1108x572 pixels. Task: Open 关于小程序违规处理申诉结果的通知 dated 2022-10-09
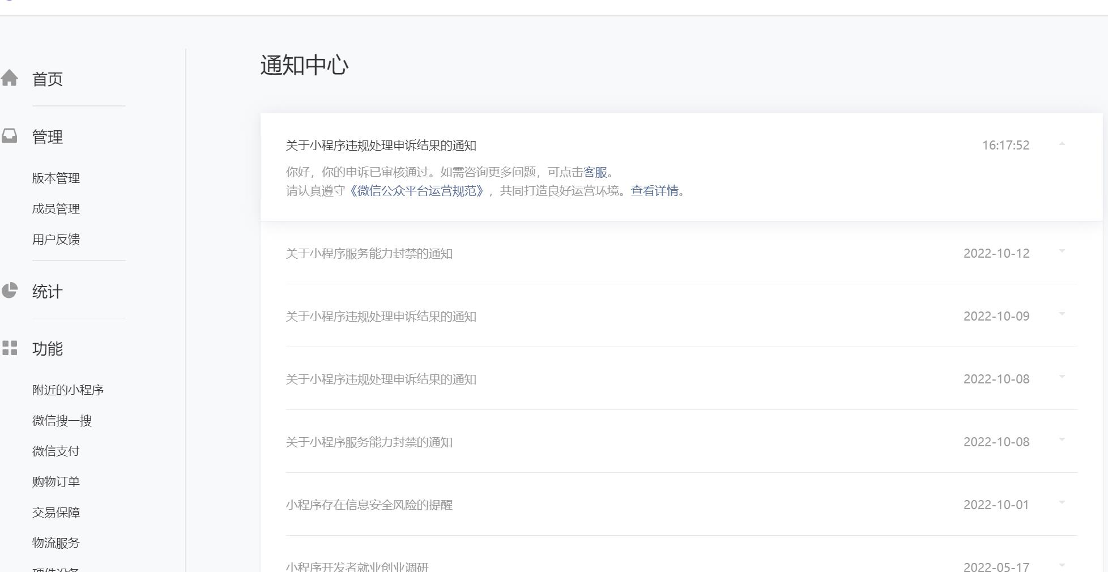(381, 317)
